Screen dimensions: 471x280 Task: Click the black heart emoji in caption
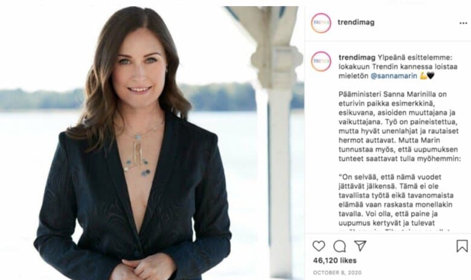430,76
